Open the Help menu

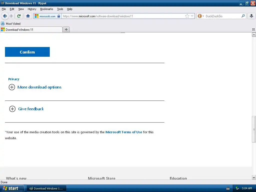coord(69,9)
